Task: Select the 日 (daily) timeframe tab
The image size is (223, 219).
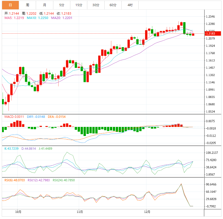Action: point(10,5)
